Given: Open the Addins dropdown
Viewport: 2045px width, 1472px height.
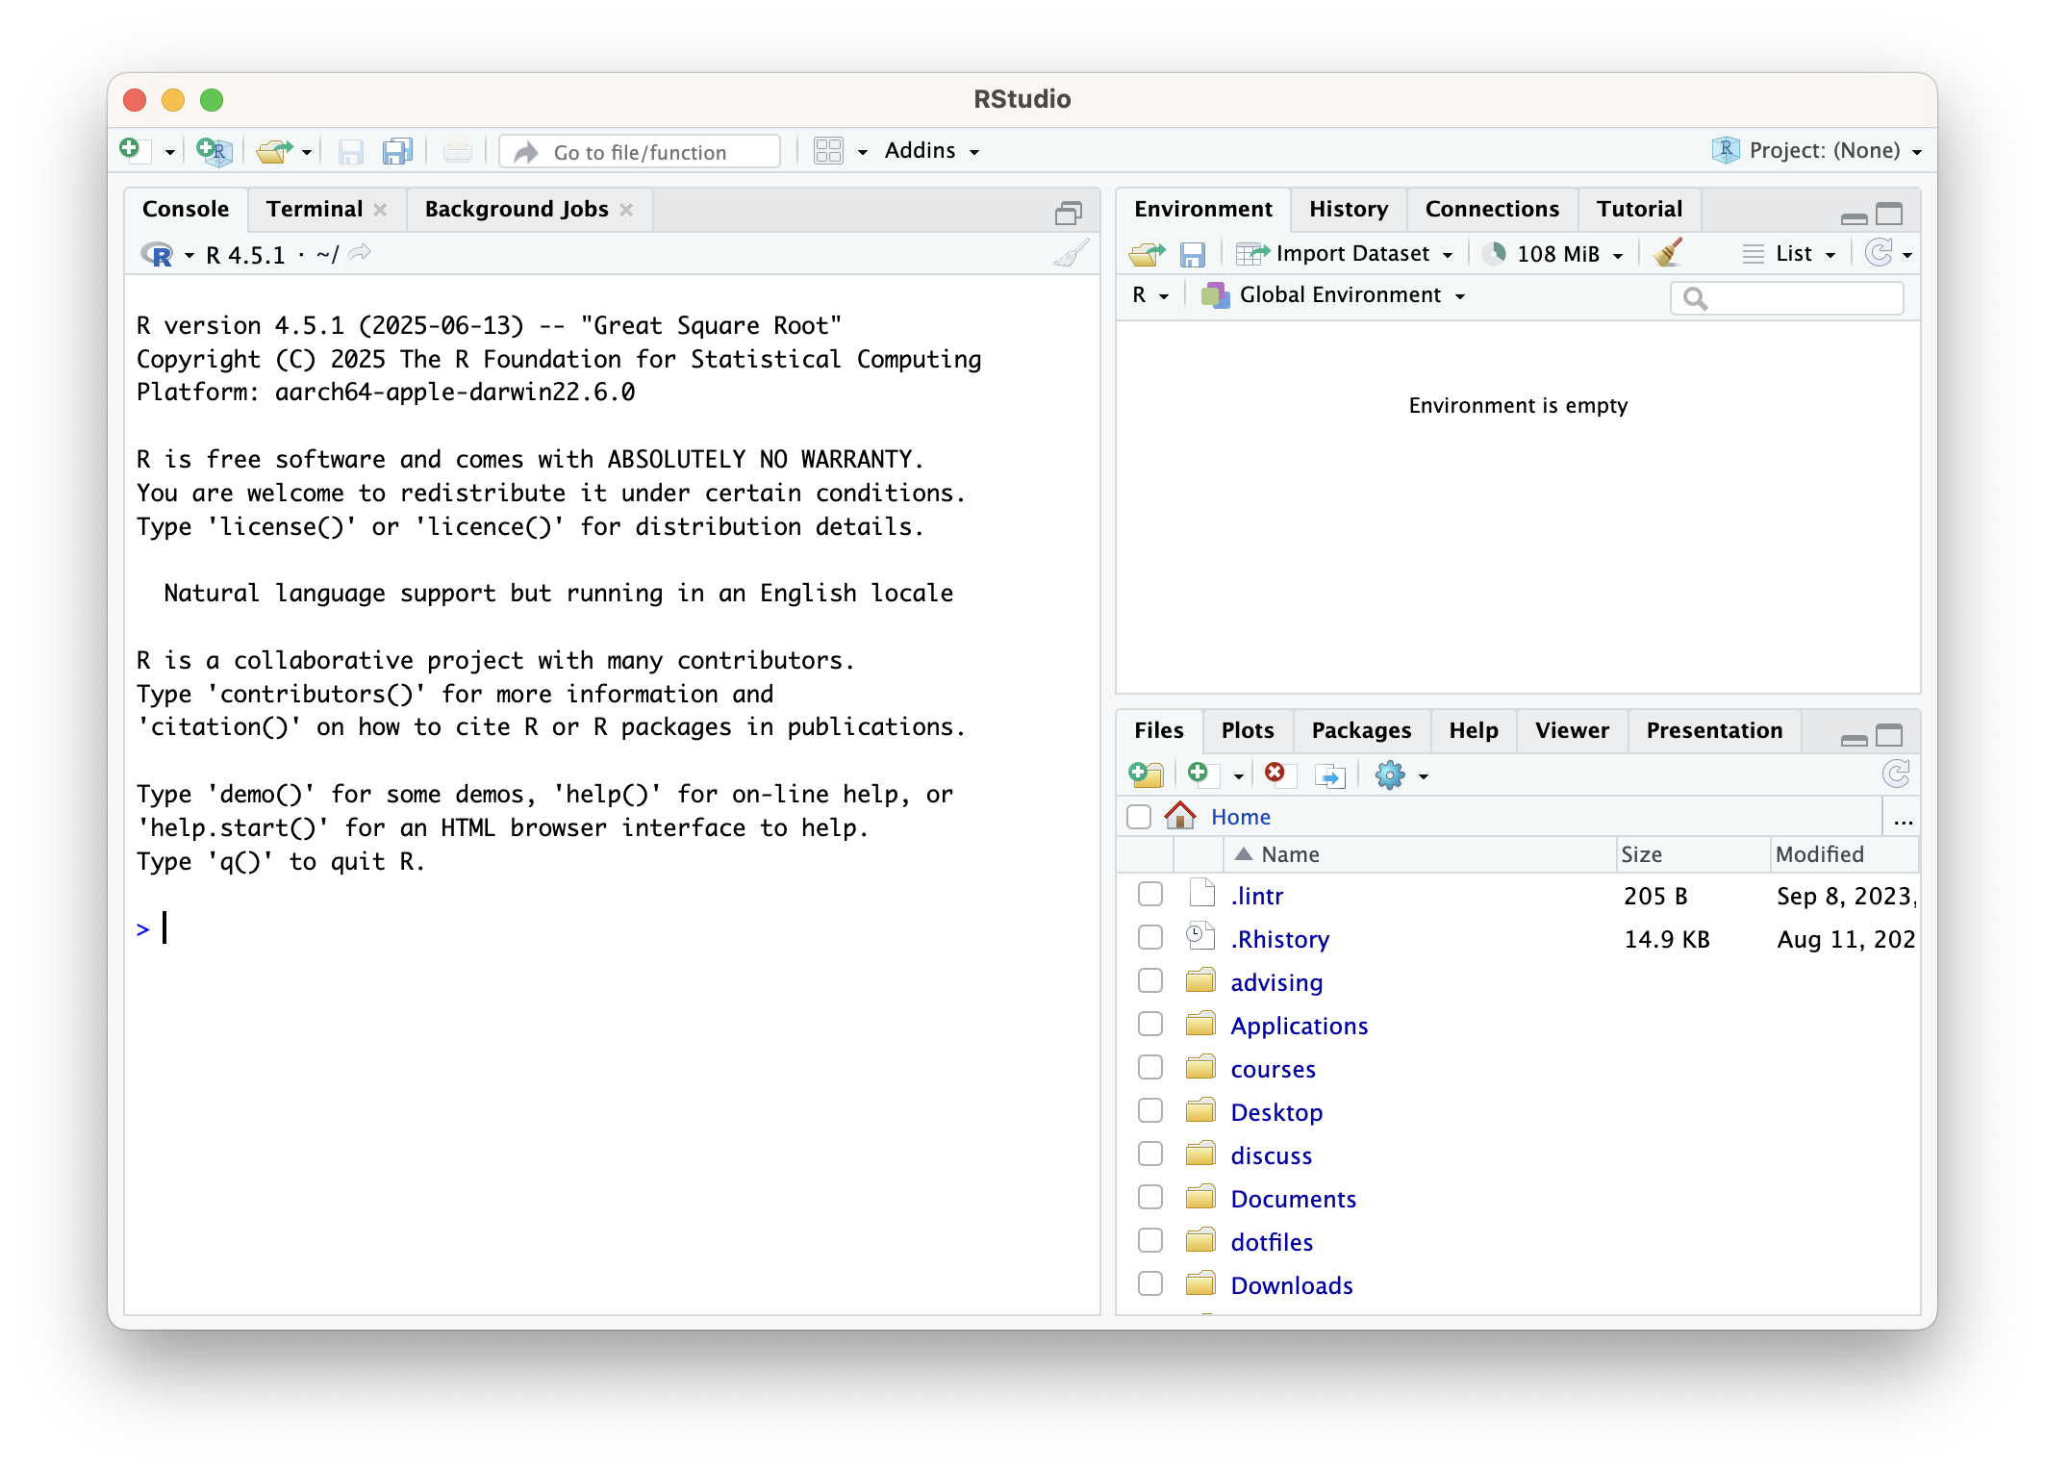Looking at the screenshot, I should point(931,151).
